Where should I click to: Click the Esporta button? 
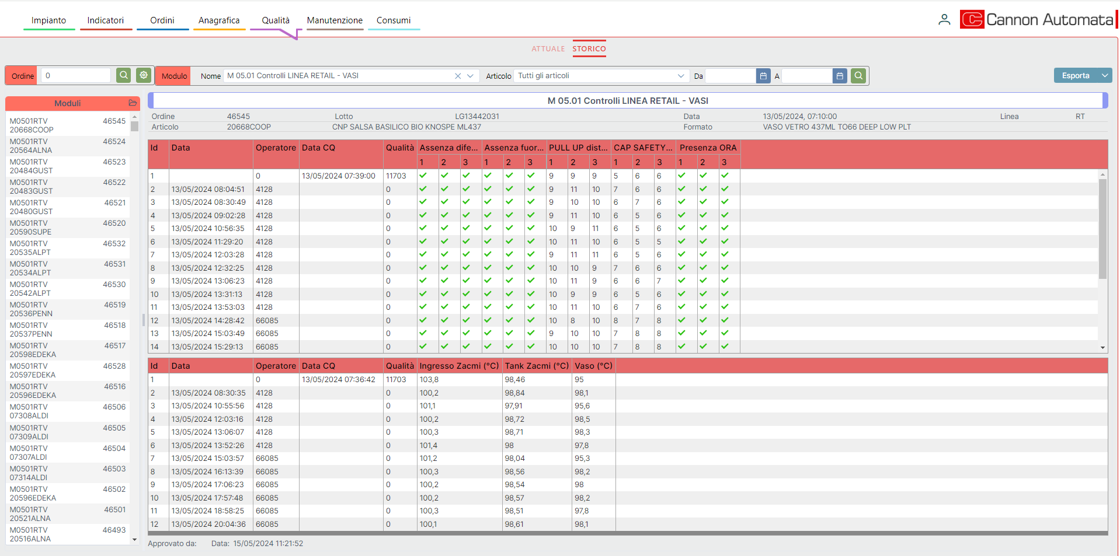click(1075, 76)
